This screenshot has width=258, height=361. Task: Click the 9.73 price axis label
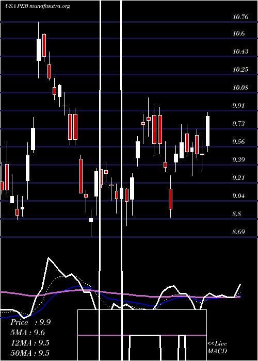click(x=238, y=124)
